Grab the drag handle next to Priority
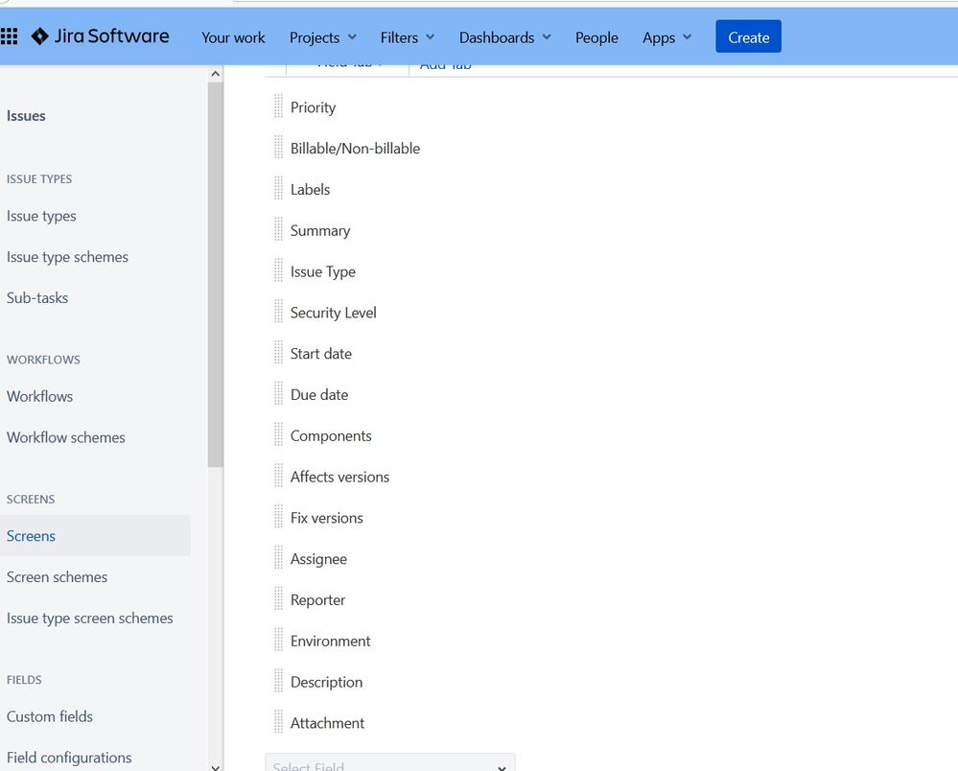Viewport: 958px width, 771px height. 278,106
